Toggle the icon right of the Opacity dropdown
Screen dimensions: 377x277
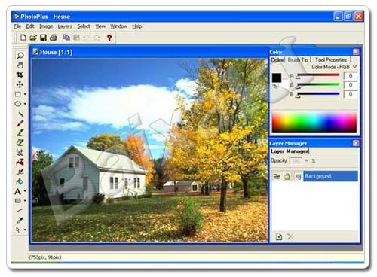[314, 161]
